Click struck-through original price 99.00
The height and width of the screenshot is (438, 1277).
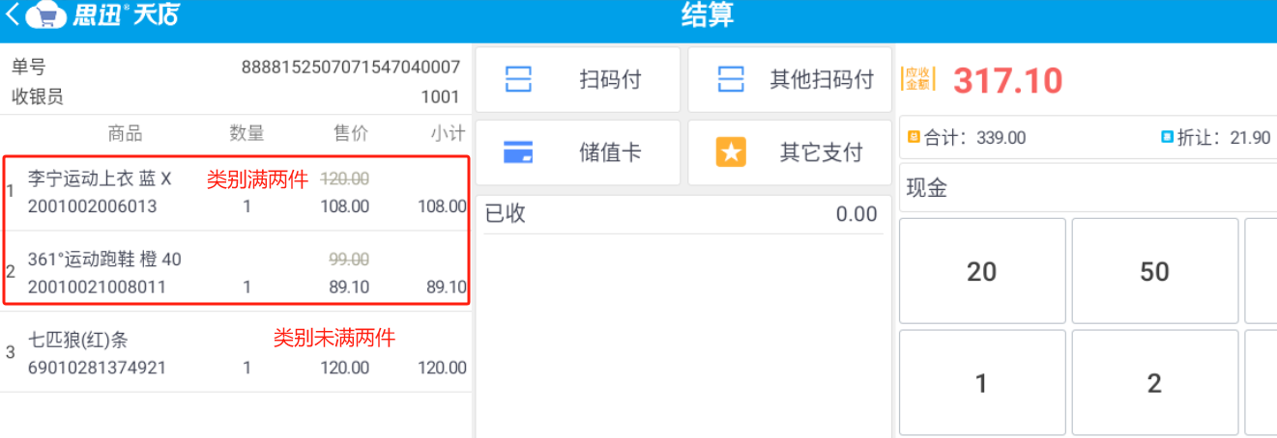[x=349, y=259]
